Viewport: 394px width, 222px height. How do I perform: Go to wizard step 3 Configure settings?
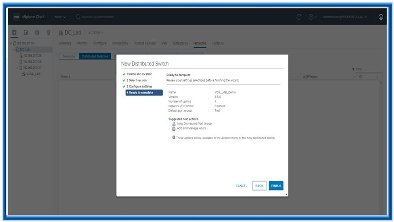pyautogui.click(x=139, y=86)
